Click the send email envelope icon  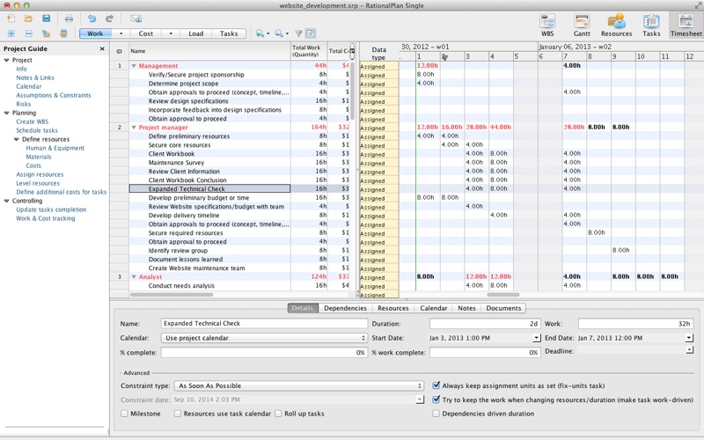(136, 18)
